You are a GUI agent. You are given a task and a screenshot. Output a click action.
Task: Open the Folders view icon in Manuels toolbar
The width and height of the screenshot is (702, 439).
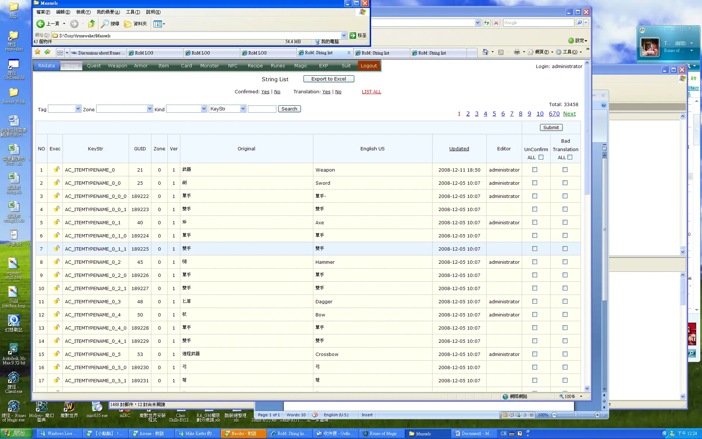pos(128,24)
